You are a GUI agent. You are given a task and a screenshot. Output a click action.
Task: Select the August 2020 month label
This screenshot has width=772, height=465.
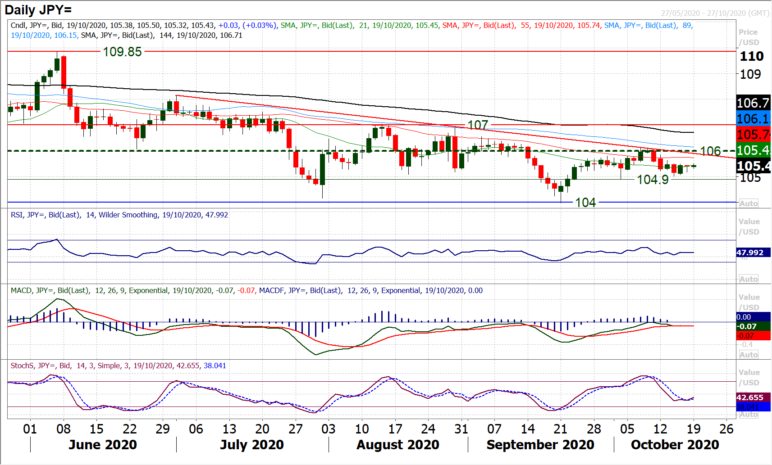click(398, 445)
